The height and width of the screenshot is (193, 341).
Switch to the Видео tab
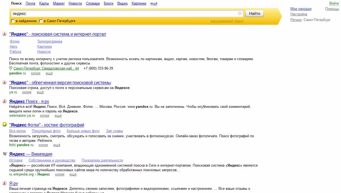tap(123, 4)
